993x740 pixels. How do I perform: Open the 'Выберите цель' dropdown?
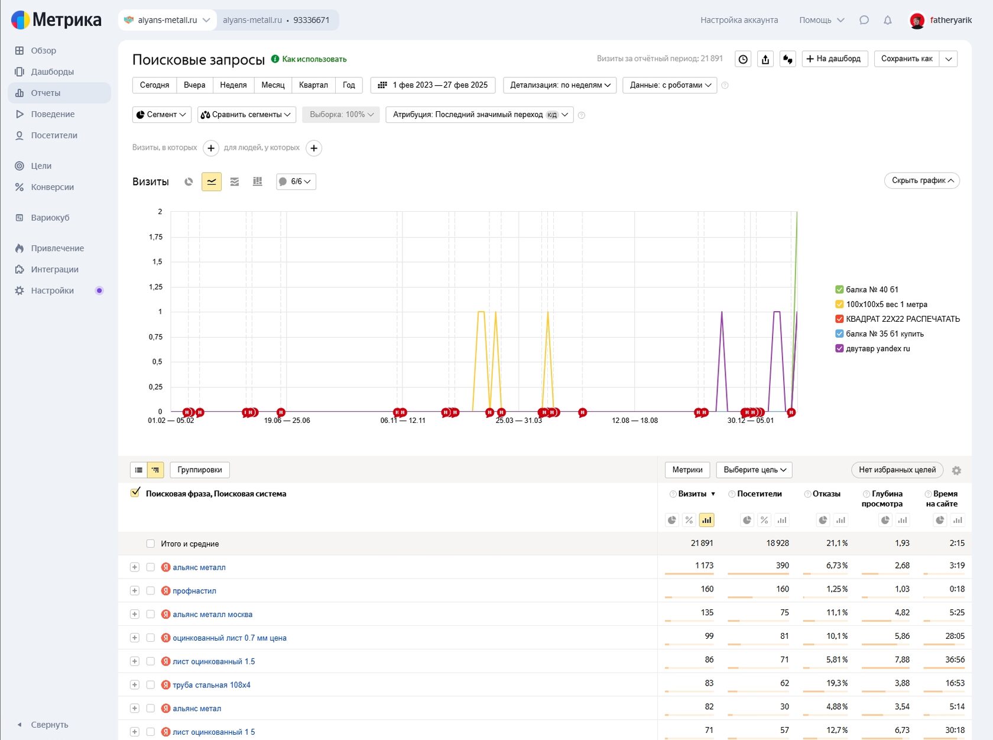pos(754,470)
